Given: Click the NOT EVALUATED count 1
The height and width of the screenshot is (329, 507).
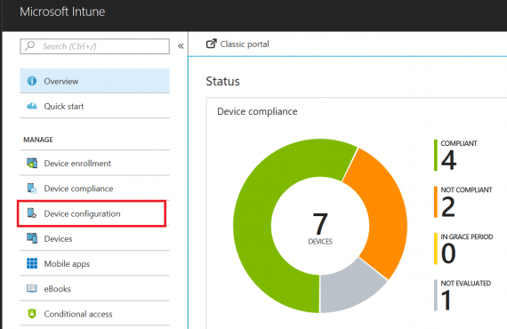Looking at the screenshot, I should pyautogui.click(x=447, y=301).
